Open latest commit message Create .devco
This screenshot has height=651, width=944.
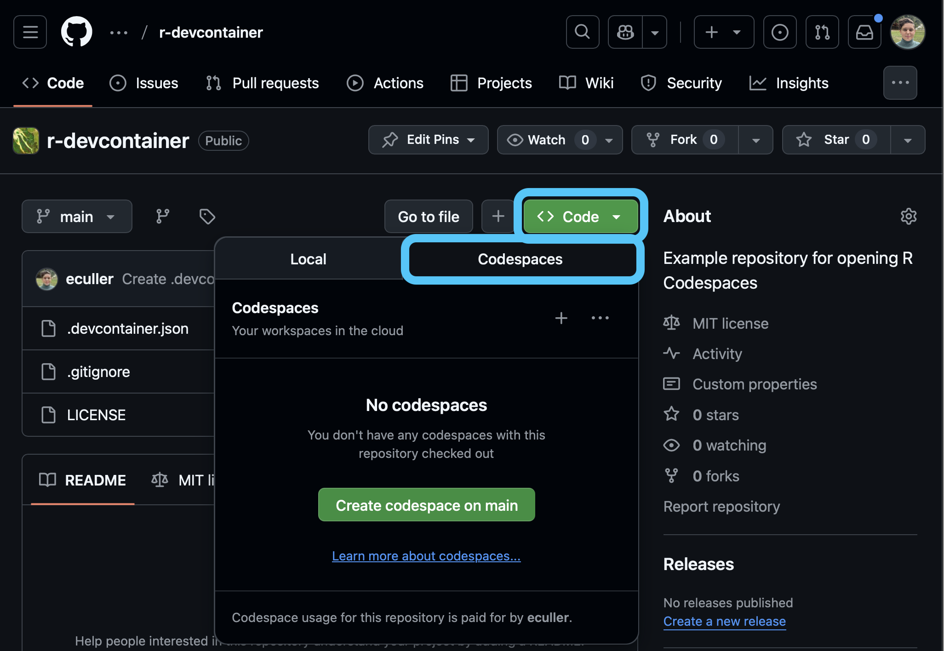pyautogui.click(x=168, y=279)
